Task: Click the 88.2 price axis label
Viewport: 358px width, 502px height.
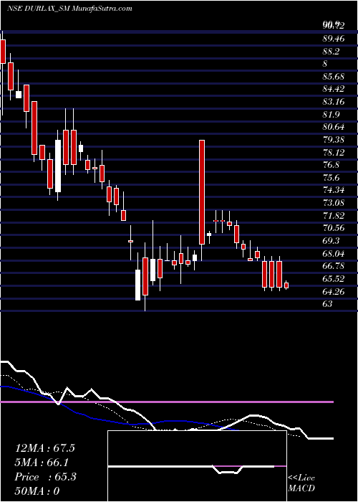Action: (x=331, y=51)
